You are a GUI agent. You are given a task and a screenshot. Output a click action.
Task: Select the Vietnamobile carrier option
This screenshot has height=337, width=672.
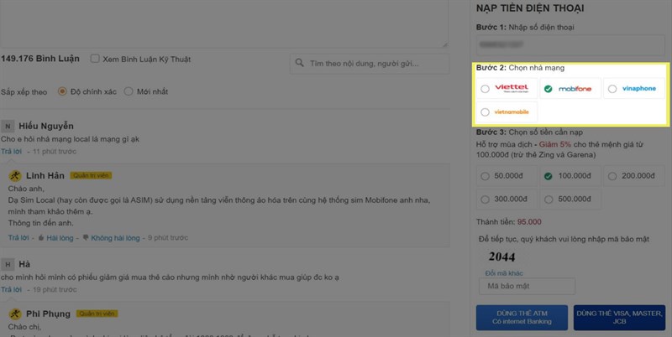point(507,112)
